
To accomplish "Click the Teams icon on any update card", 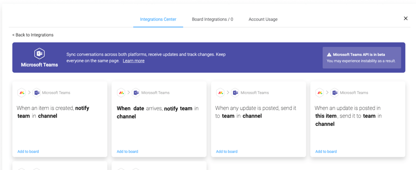I will (235, 93).
